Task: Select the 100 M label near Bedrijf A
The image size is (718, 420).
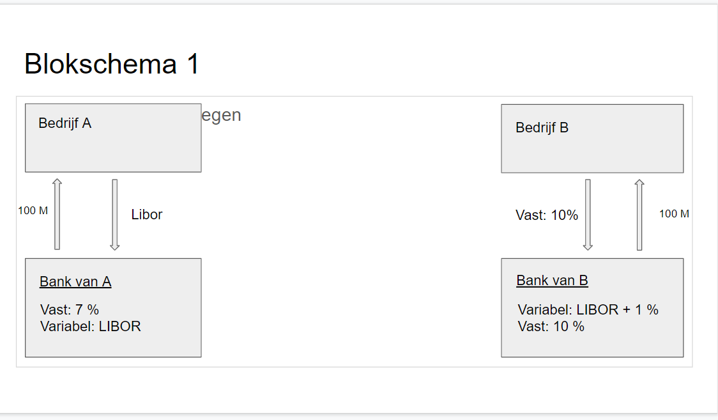Action: click(33, 211)
